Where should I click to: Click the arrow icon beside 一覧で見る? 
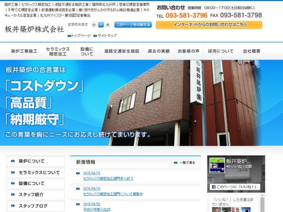coord(175,163)
